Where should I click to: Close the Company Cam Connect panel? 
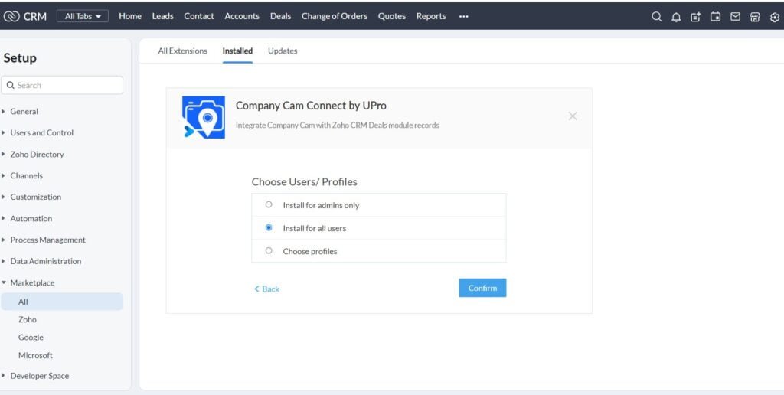(x=573, y=116)
